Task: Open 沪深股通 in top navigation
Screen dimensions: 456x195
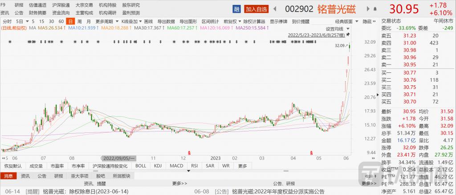Action: tap(61, 5)
